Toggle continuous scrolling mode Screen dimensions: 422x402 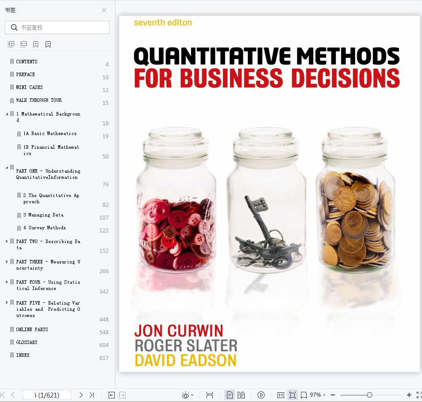click(x=210, y=395)
